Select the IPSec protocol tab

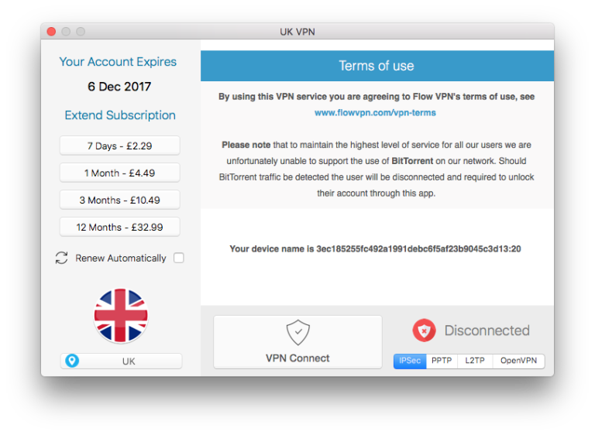point(410,361)
